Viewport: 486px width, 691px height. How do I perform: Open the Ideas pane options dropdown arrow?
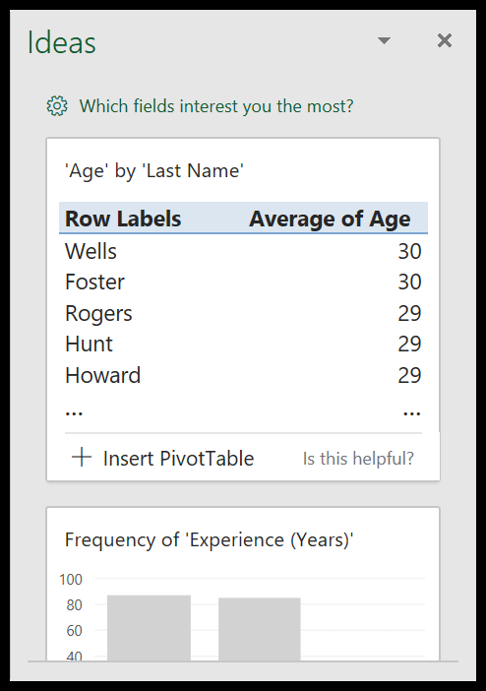tap(385, 40)
